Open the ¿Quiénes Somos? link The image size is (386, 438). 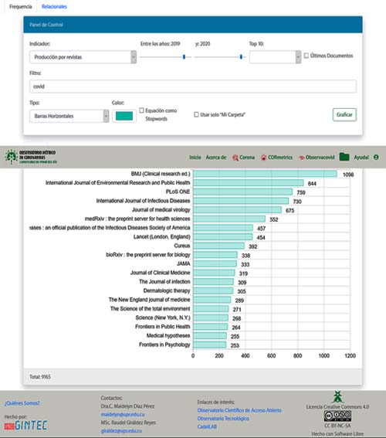click(x=22, y=403)
